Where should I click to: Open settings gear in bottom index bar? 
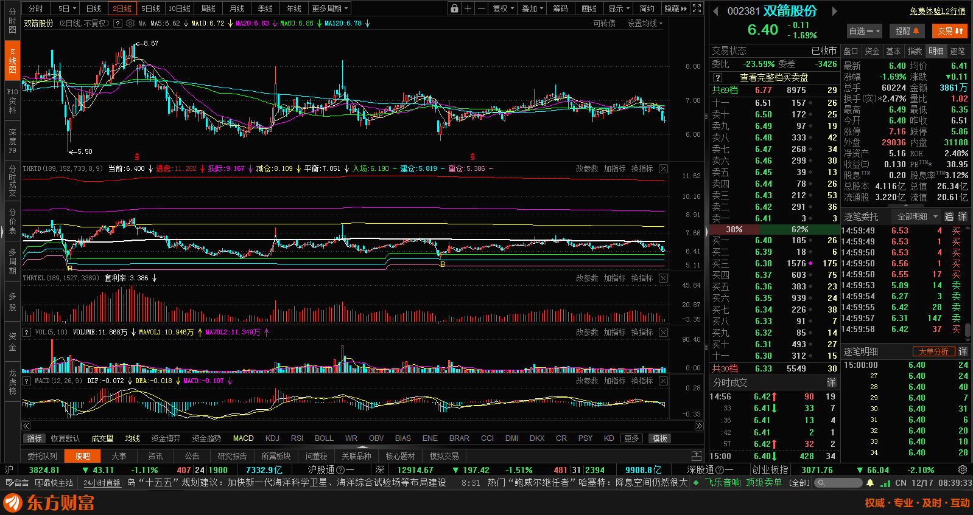[x=962, y=470]
